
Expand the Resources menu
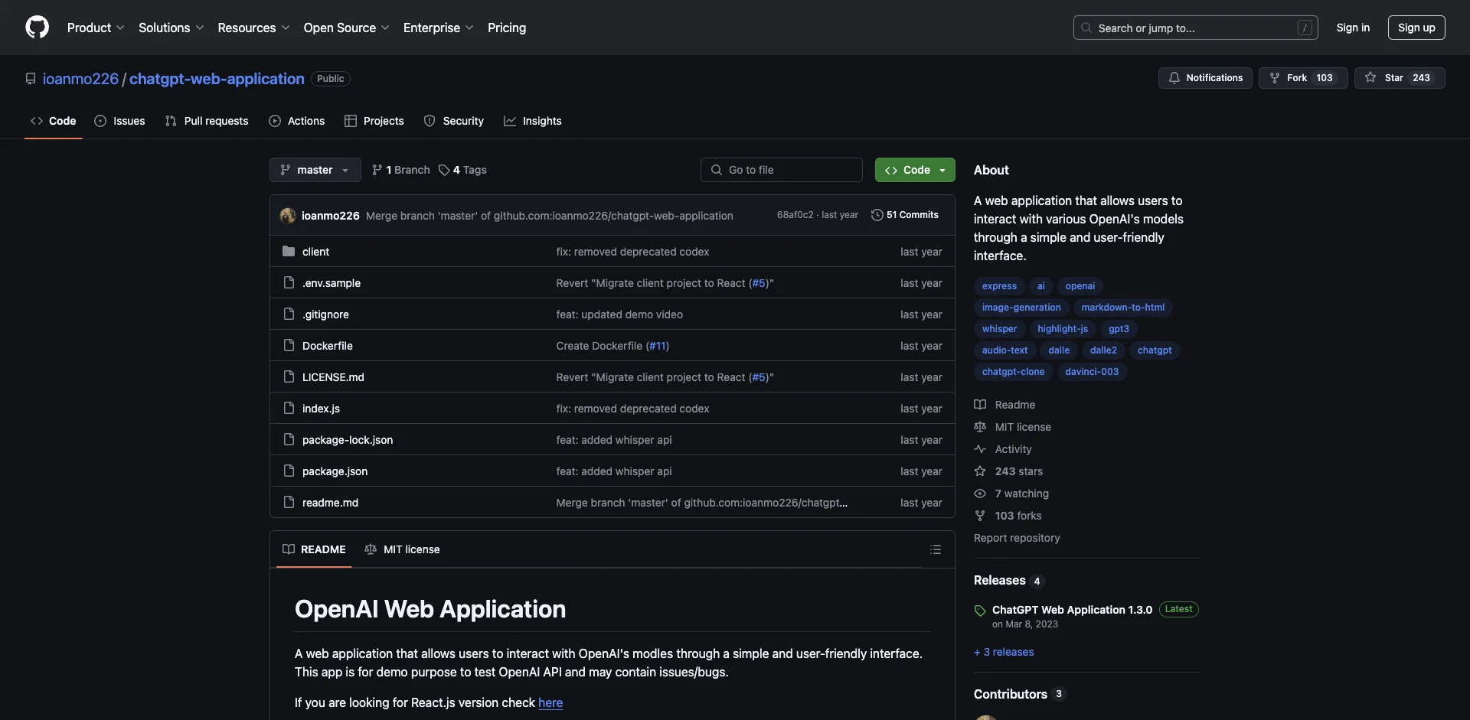253,28
